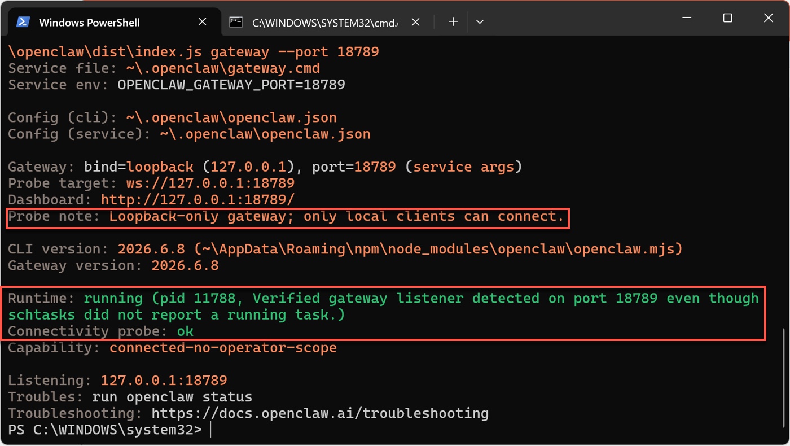Click the green 'ok' probe result
The image size is (790, 446).
(x=185, y=331)
